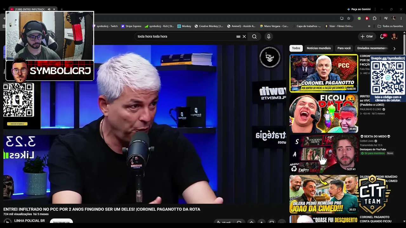This screenshot has height=228, width=406.
Task: Open the tab search dropdown
Action: click(4, 9)
